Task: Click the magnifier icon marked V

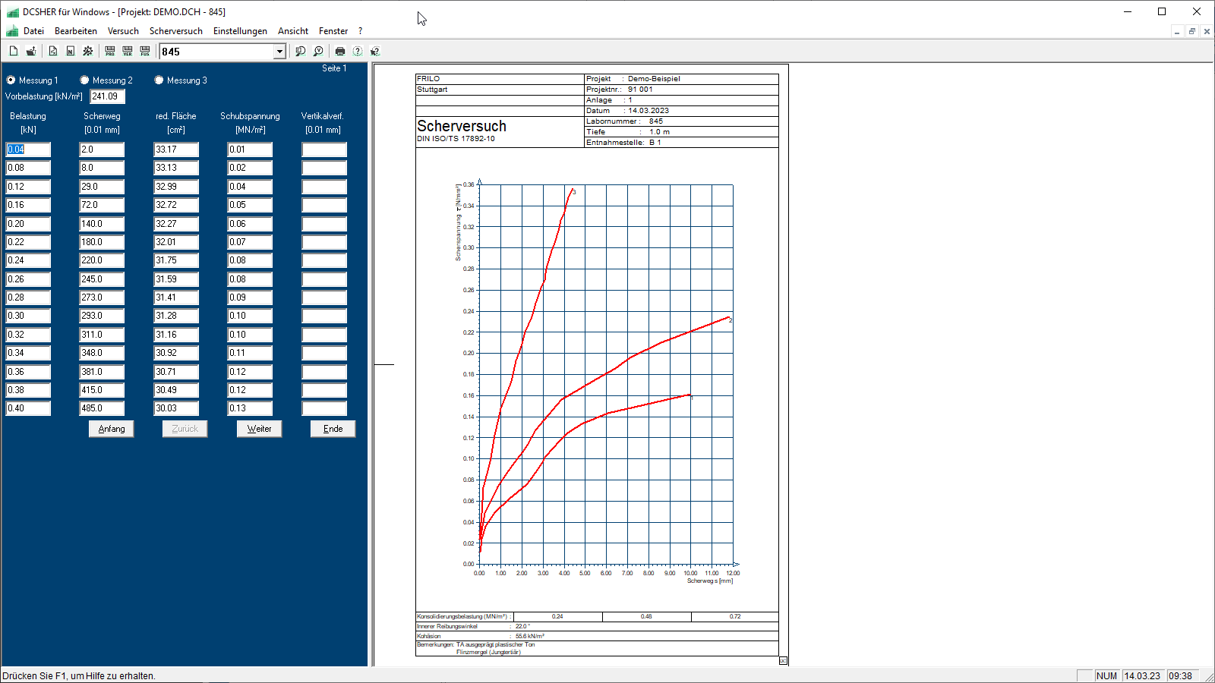Action: coord(318,51)
